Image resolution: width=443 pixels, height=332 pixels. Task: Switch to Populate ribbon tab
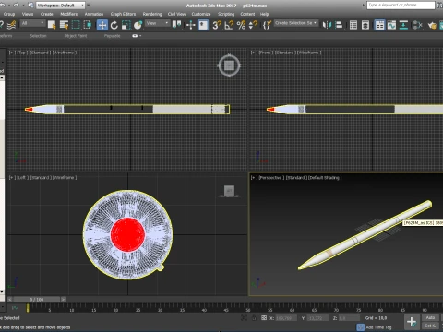click(112, 36)
